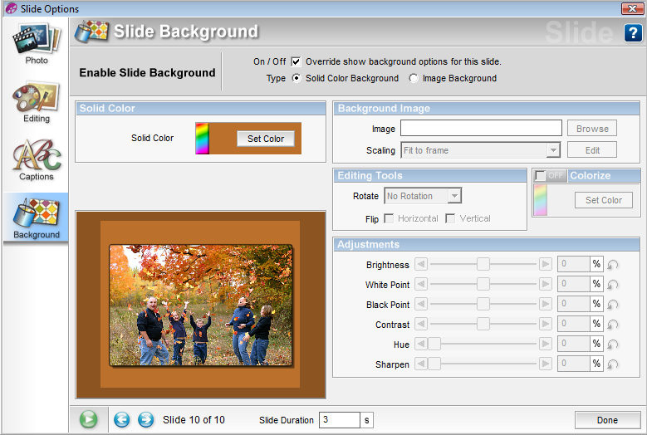Open the Rotate No Rotation dropdown
The height and width of the screenshot is (435, 647).
pyautogui.click(x=453, y=197)
